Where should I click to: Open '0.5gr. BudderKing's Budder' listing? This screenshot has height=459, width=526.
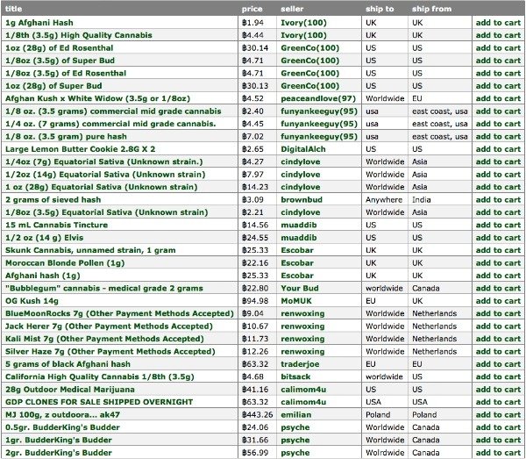tap(62, 427)
